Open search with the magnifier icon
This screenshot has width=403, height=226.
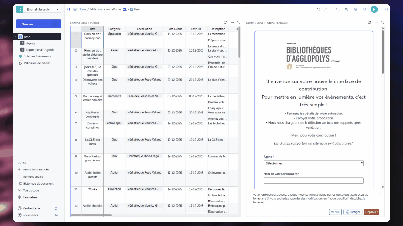337,9
